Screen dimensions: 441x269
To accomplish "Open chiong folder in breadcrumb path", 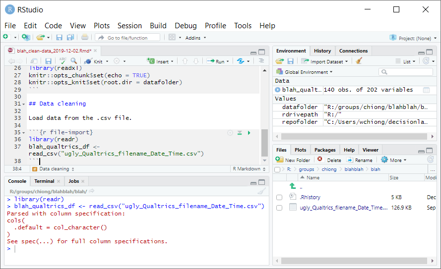I will (x=329, y=169).
